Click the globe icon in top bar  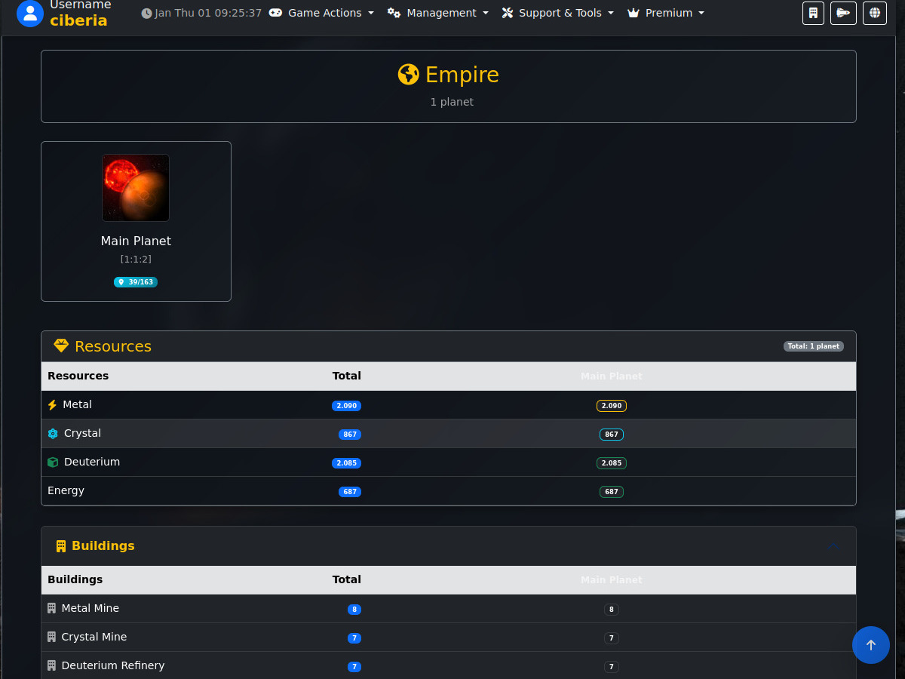tap(874, 13)
